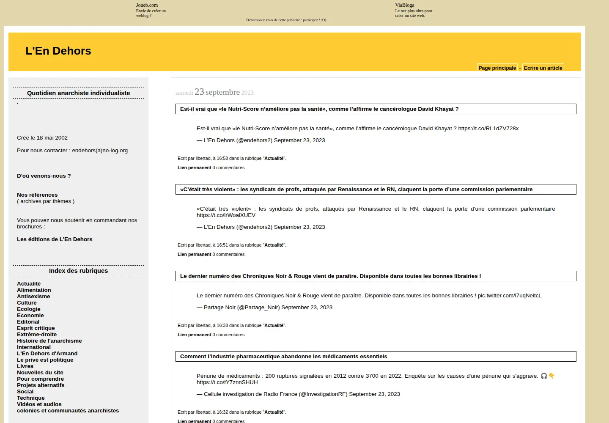This screenshot has width=609, height=423.
Task: Visit the Joueb.com ad link
Action: coord(147,5)
